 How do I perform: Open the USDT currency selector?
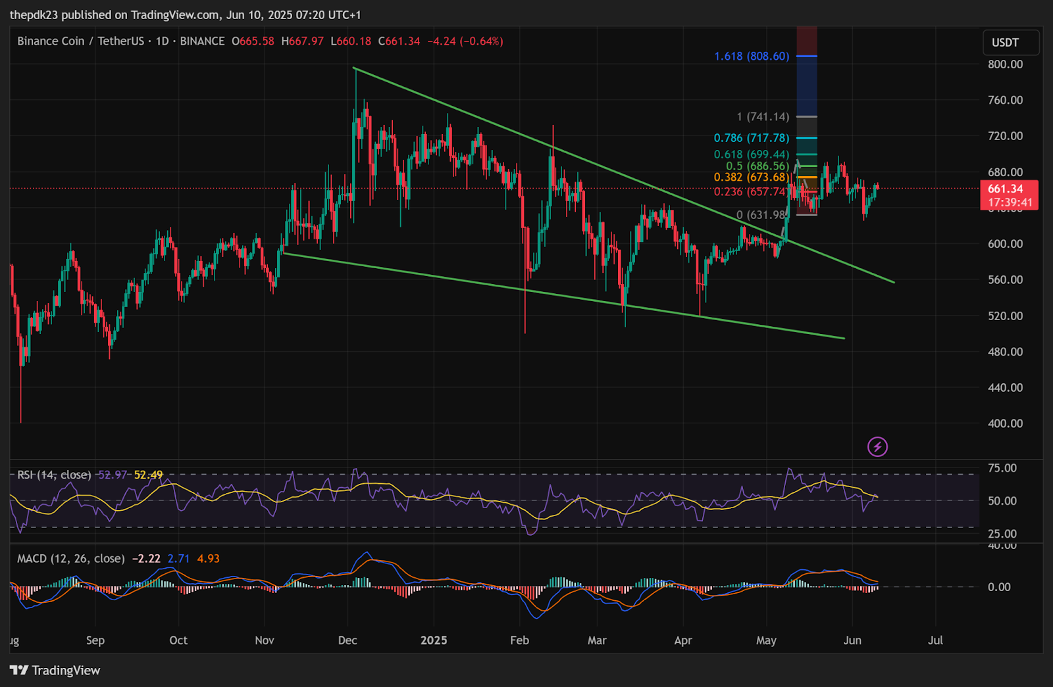coord(1011,42)
